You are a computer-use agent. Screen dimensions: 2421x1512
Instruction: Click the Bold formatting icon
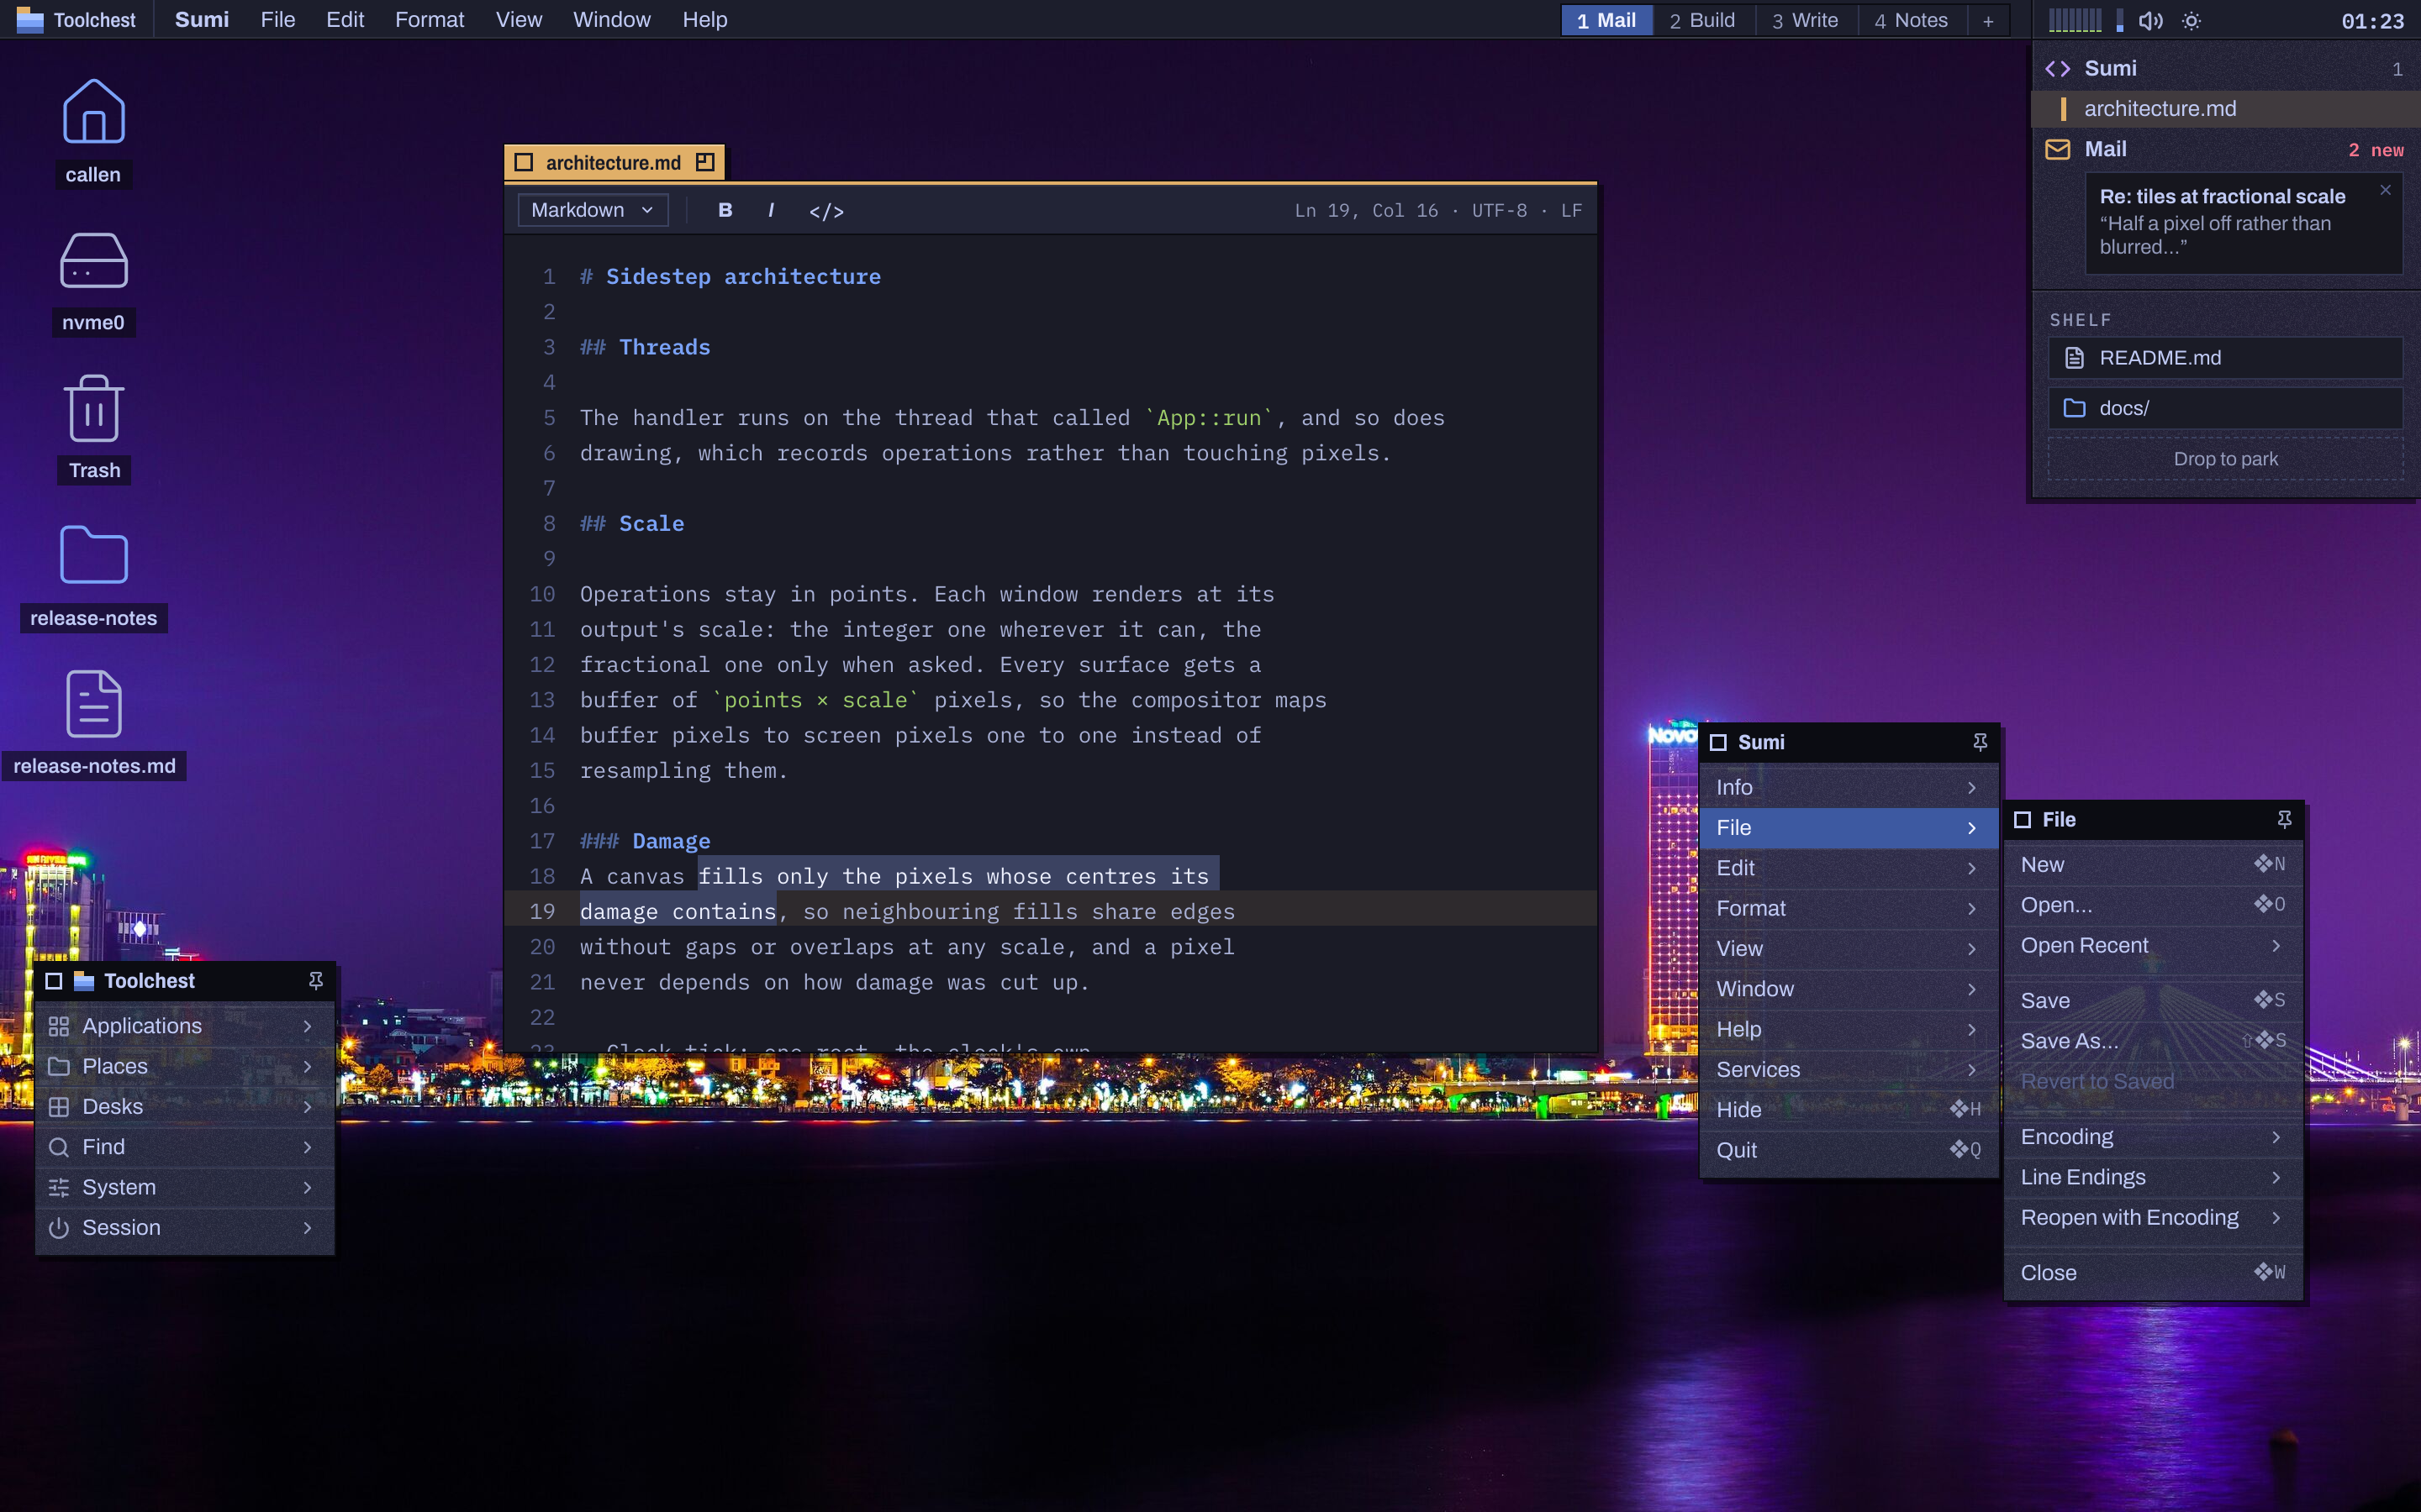[x=725, y=210]
